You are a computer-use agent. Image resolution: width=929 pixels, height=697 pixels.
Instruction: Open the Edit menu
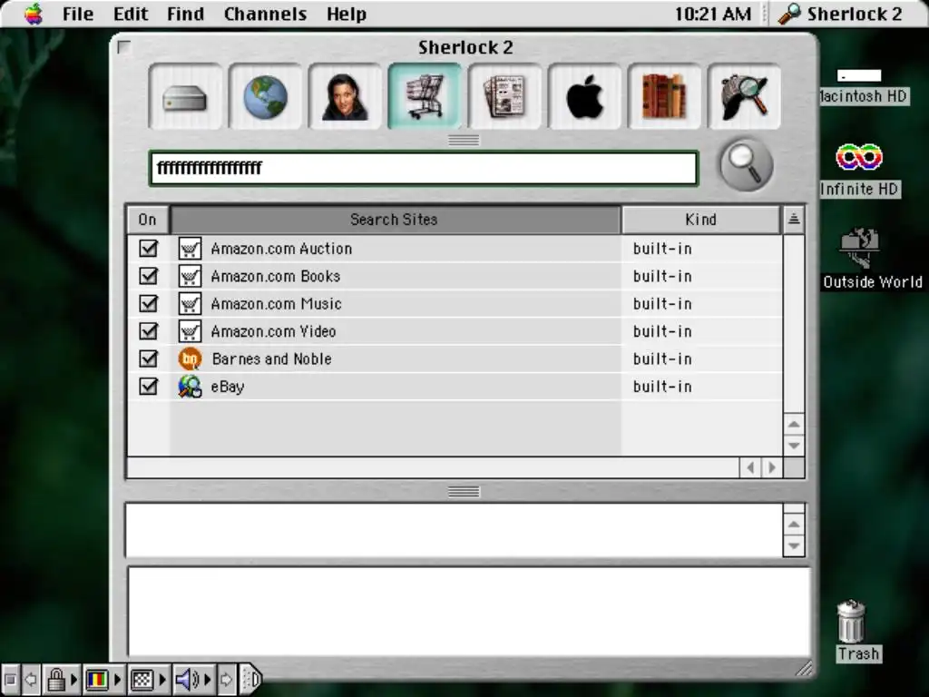(x=131, y=14)
